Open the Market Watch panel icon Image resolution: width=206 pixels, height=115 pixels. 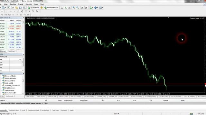9,8
